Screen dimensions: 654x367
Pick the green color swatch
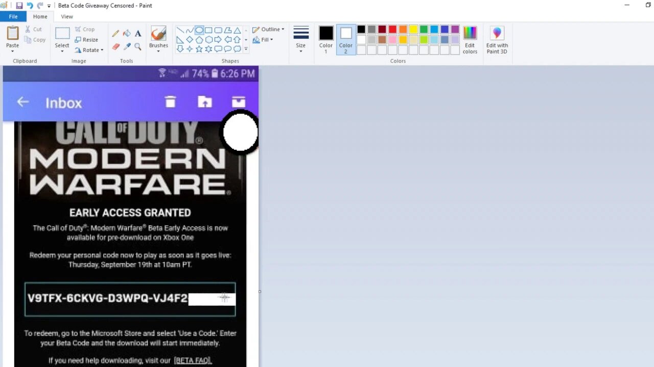pos(424,30)
